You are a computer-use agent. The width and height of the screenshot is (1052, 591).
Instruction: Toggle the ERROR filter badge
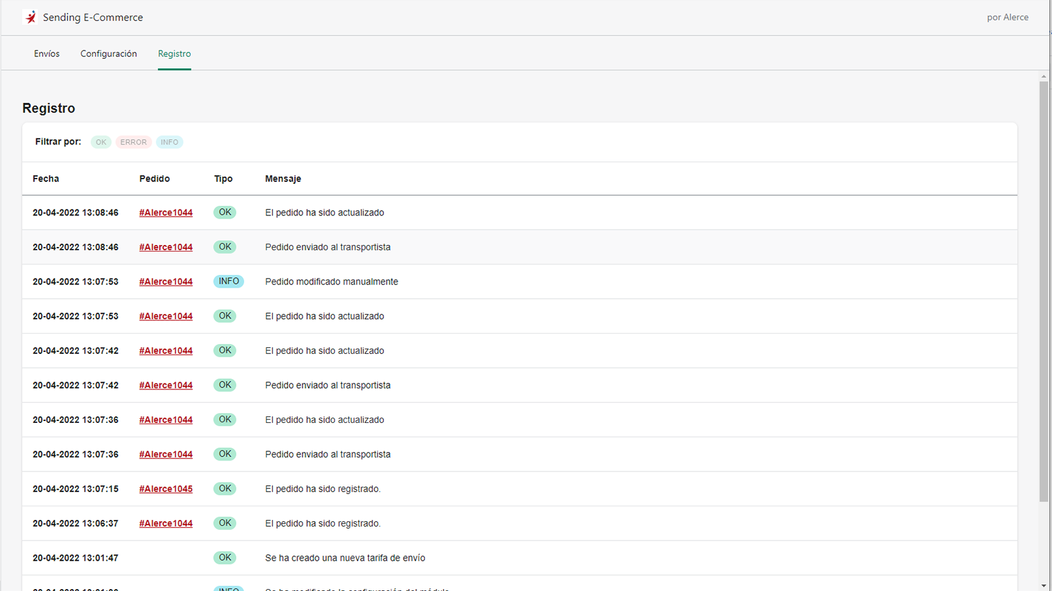tap(133, 142)
